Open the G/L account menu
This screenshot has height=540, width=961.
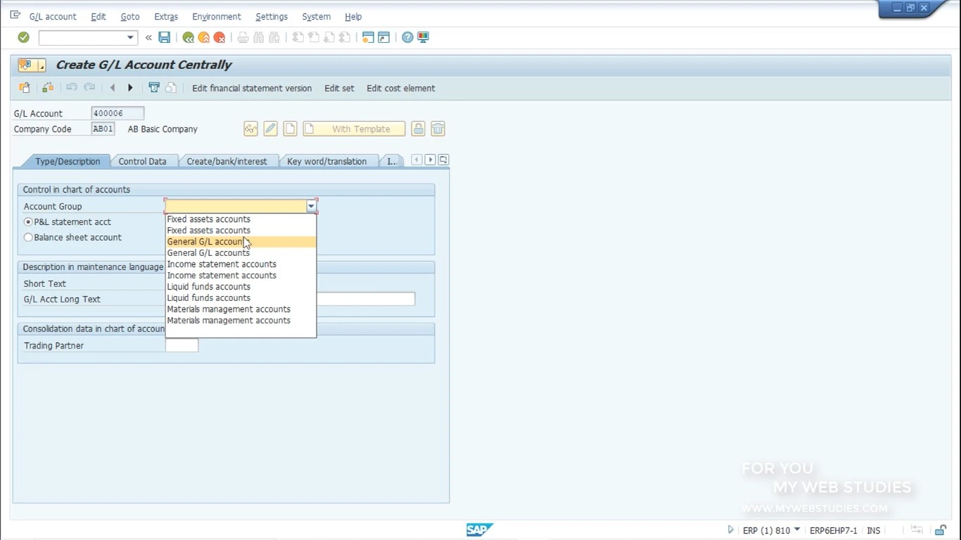(x=53, y=16)
